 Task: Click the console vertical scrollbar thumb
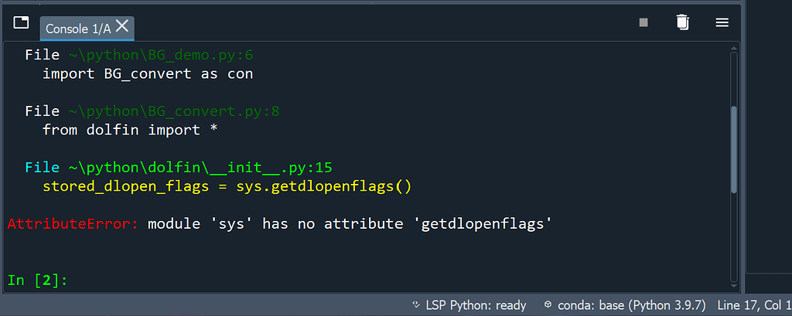click(733, 148)
